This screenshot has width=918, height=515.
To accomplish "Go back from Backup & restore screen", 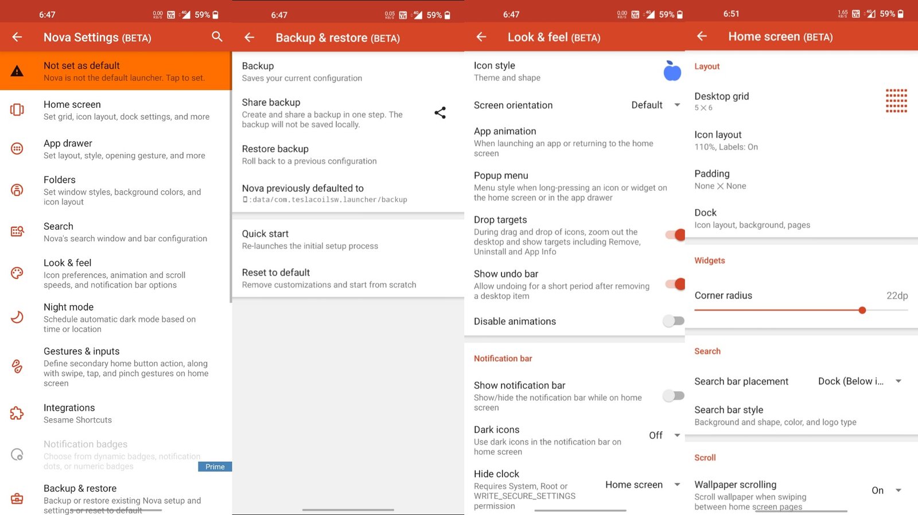I will pos(249,37).
